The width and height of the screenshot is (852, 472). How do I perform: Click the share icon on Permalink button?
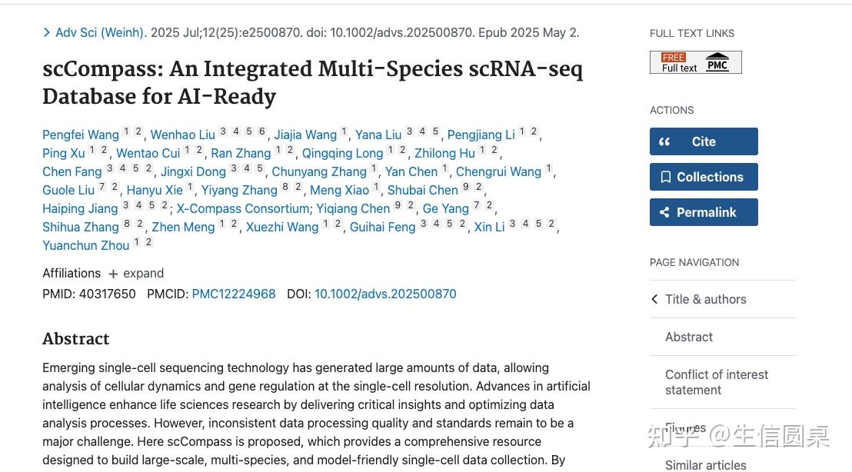(x=665, y=212)
